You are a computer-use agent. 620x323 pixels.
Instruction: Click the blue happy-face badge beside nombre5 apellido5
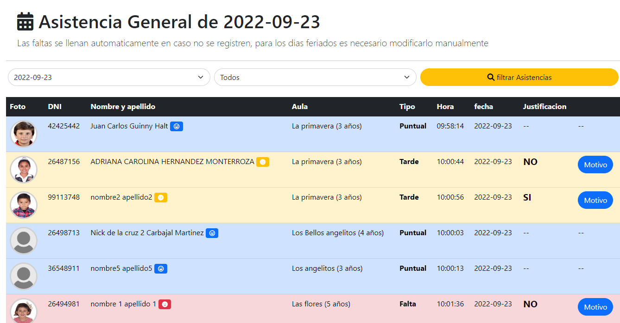[160, 268]
